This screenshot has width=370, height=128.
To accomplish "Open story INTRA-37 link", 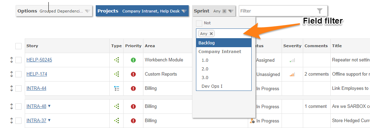I will tap(36, 120).
